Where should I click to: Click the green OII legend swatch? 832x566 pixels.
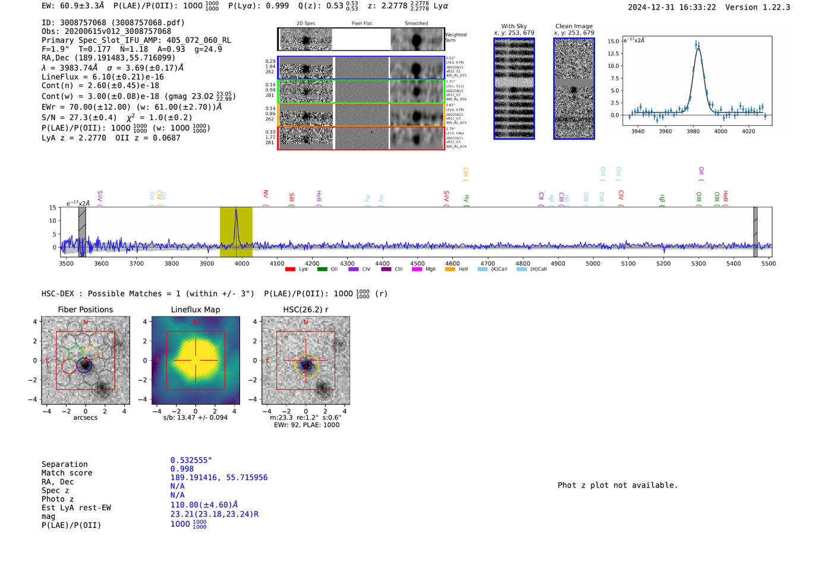coord(322,270)
